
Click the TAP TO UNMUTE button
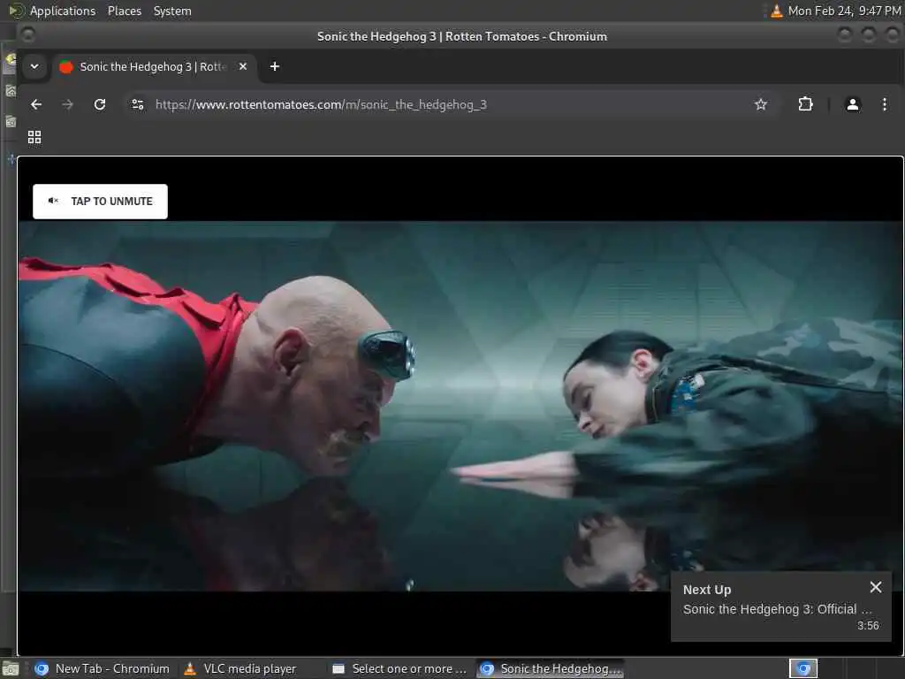pyautogui.click(x=100, y=202)
